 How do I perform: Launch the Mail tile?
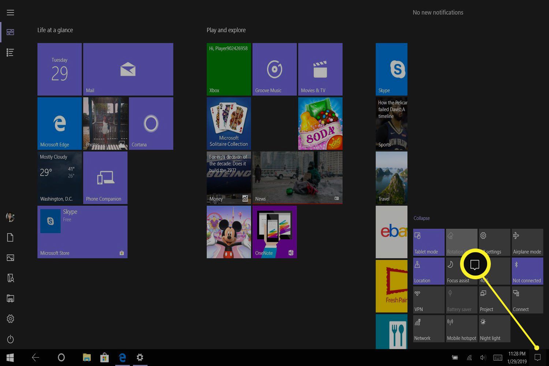pos(128,69)
